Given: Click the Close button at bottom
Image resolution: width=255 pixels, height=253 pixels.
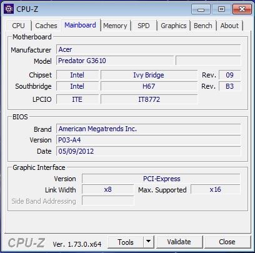Looking at the screenshot, I should pyautogui.click(x=227, y=242).
